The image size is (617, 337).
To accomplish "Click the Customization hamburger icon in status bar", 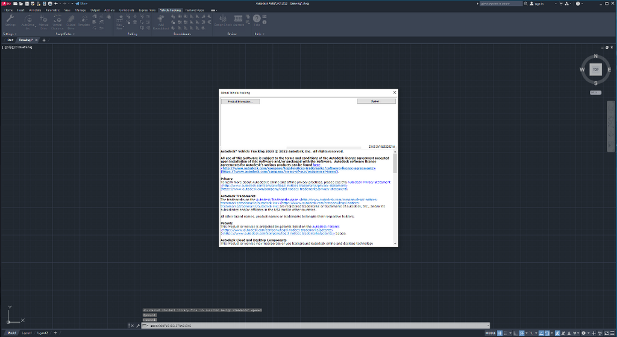I will (x=612, y=333).
